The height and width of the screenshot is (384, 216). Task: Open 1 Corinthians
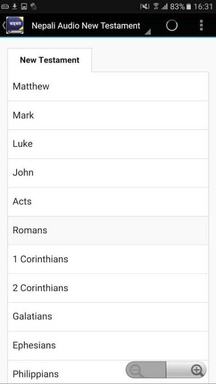point(108,259)
